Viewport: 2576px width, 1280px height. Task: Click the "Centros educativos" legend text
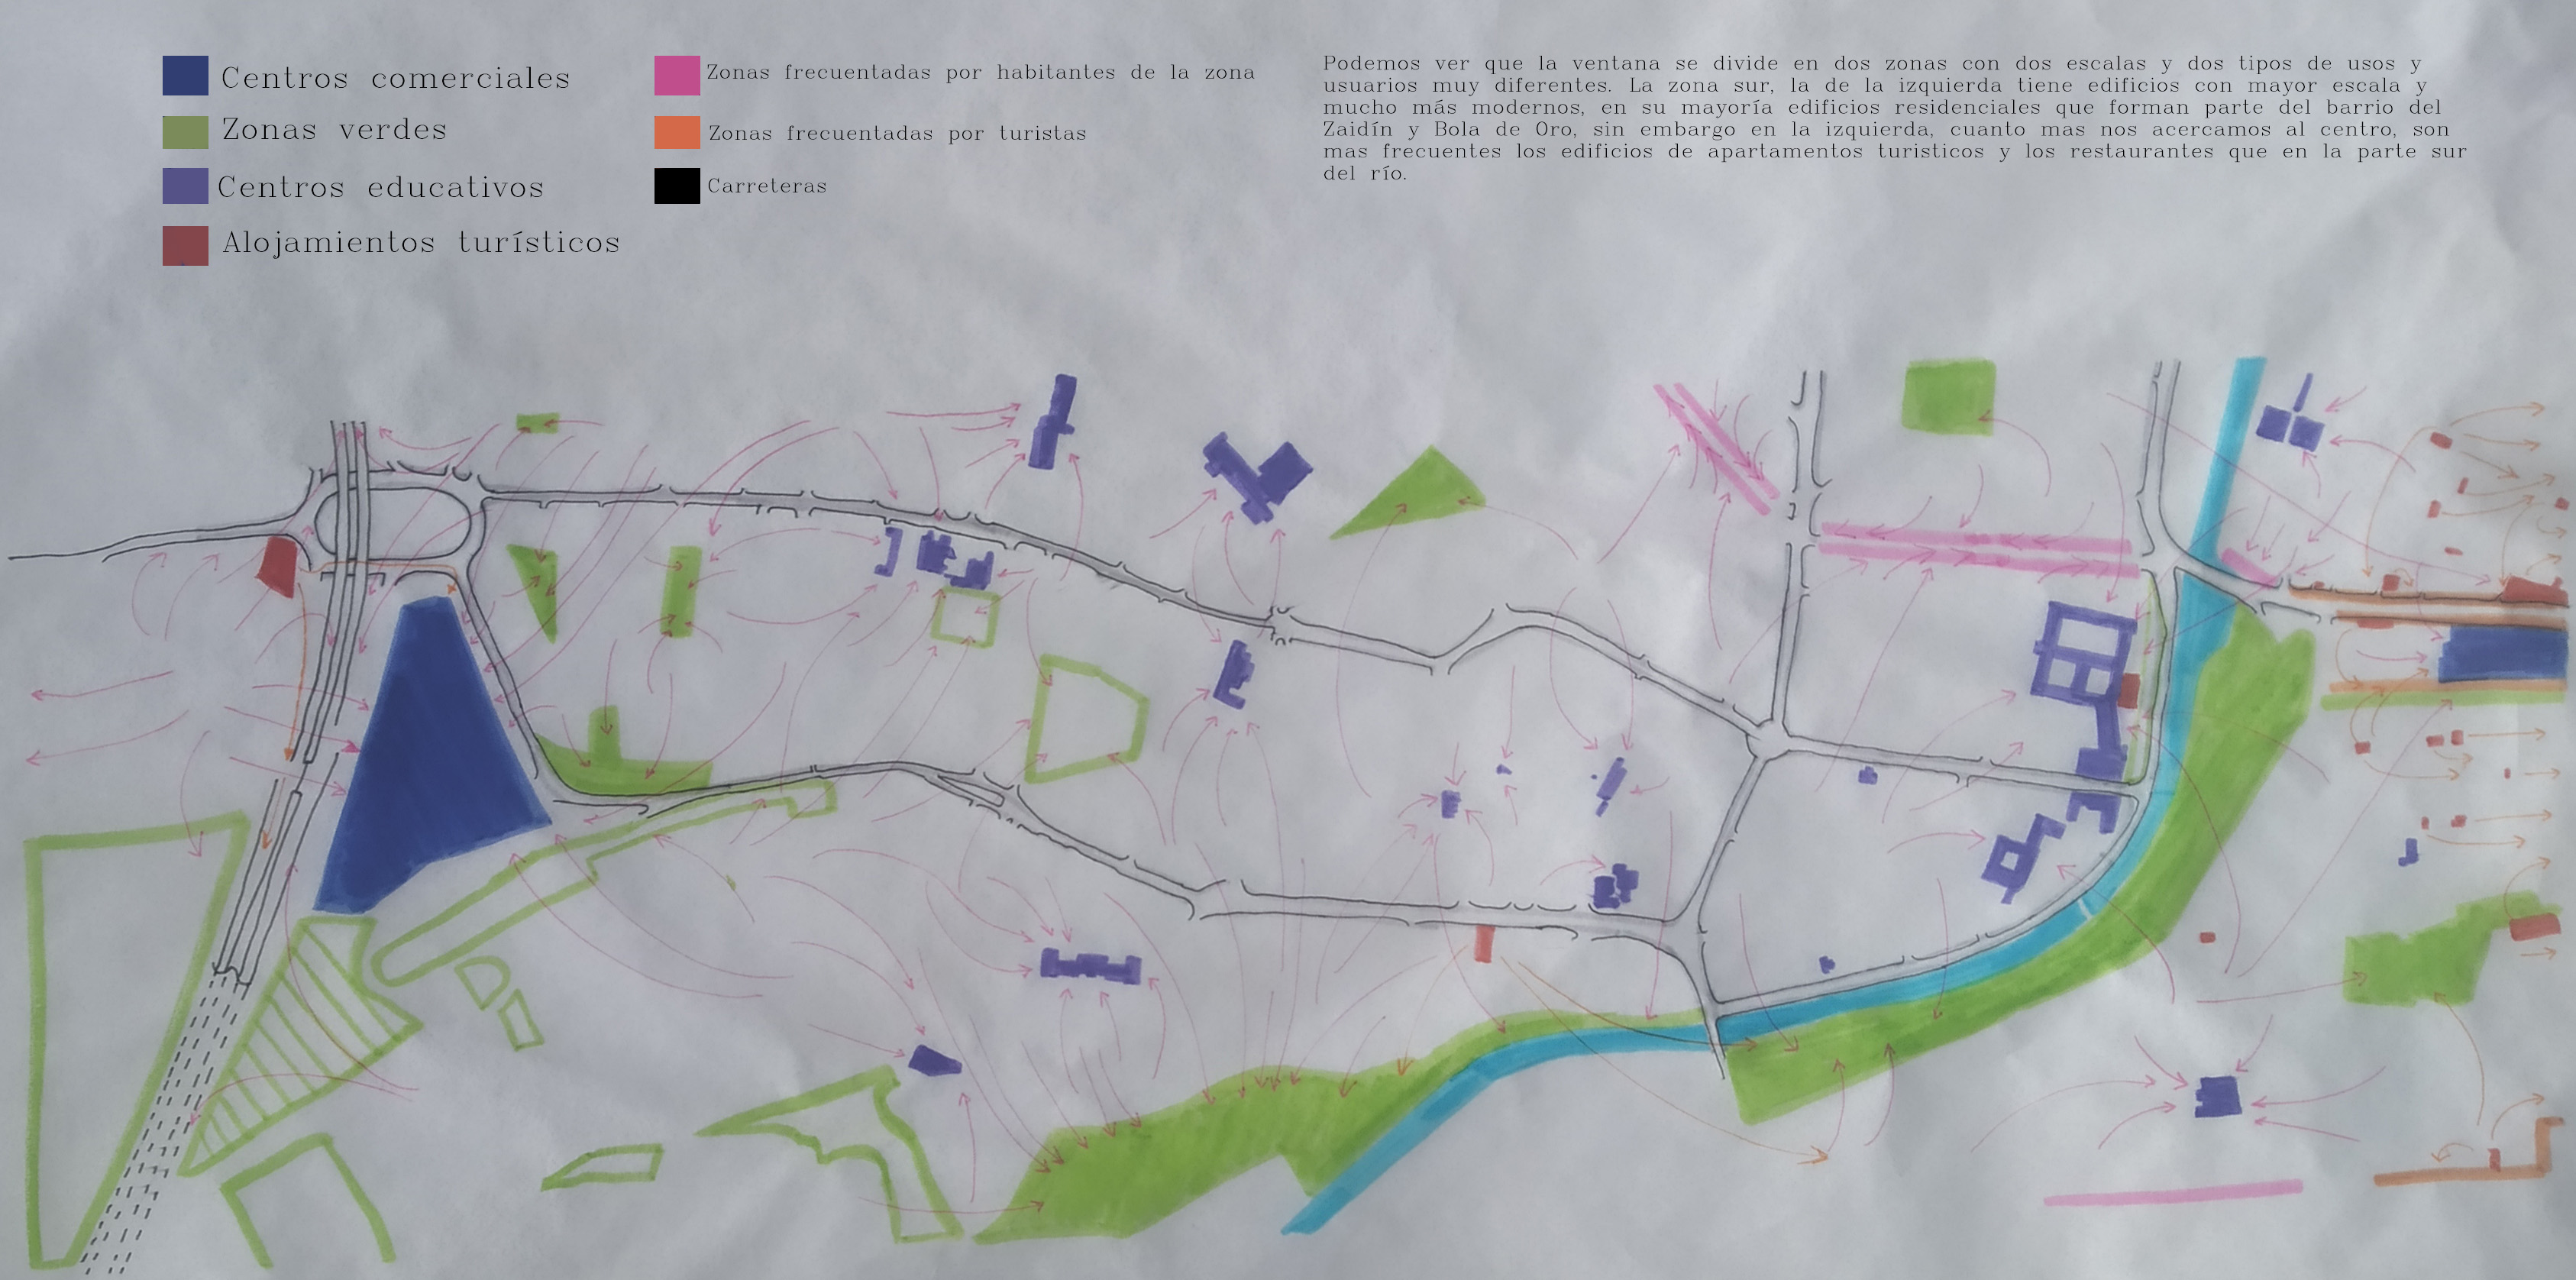tap(380, 187)
